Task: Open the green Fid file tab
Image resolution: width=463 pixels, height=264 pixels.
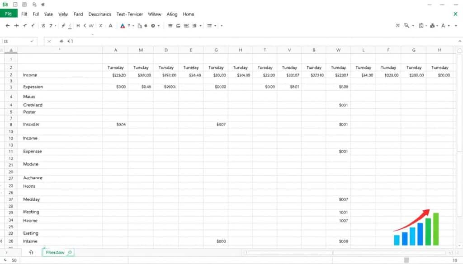Action: (x=9, y=14)
